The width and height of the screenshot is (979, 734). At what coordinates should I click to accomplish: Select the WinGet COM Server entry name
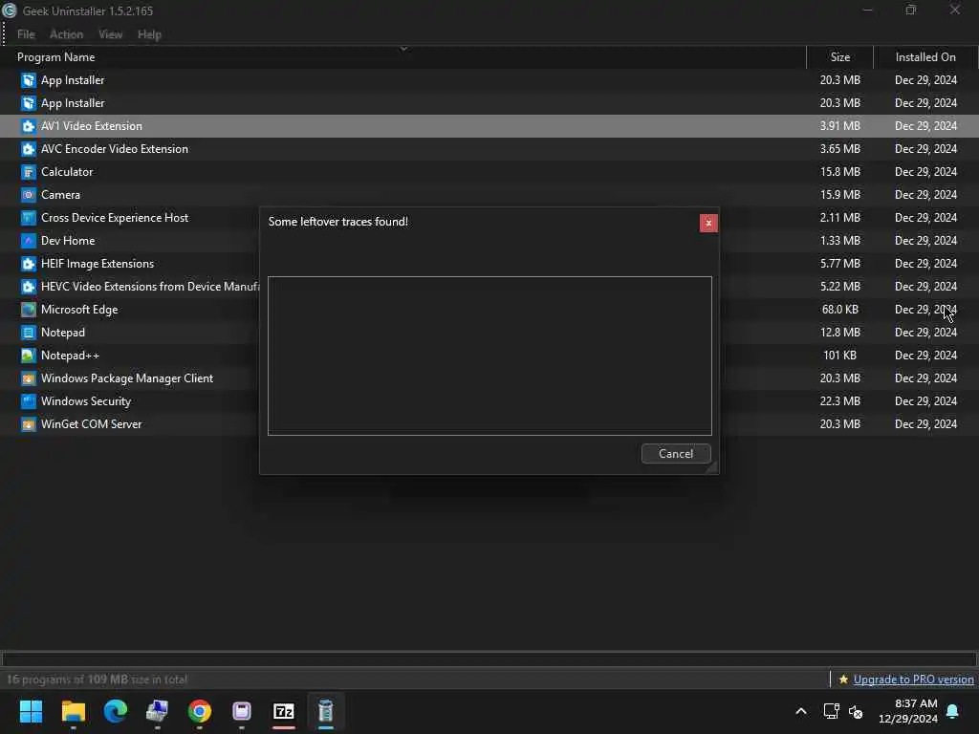(x=91, y=424)
